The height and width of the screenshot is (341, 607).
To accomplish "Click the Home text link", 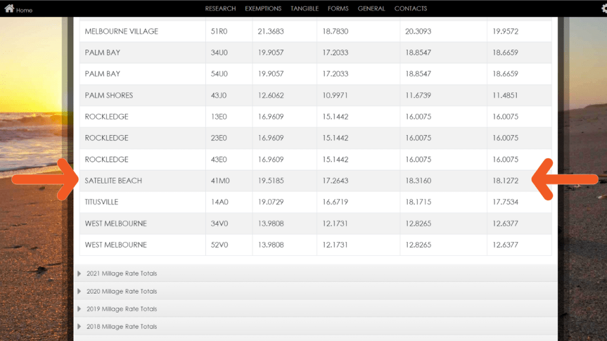I will (x=24, y=10).
